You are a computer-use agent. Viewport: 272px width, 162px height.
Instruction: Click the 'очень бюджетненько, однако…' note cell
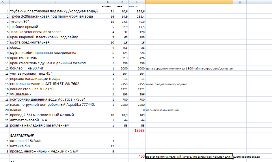tap(189, 84)
